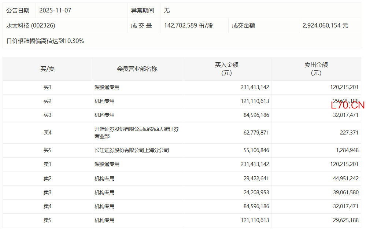The width and height of the screenshot is (366, 232).
Task: Click the 买入金额 (元) column header
Action: point(226,69)
